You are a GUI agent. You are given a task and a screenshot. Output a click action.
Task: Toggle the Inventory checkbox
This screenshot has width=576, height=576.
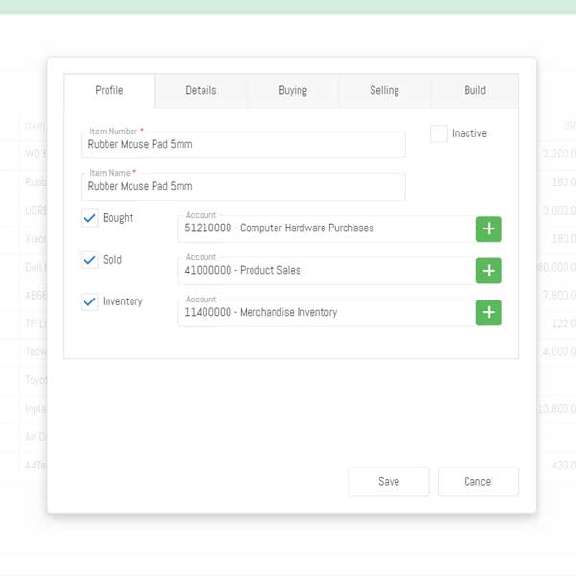[90, 301]
